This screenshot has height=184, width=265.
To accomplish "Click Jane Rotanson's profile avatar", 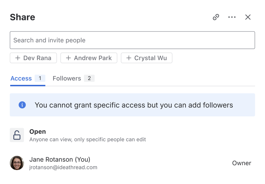I will (x=17, y=163).
